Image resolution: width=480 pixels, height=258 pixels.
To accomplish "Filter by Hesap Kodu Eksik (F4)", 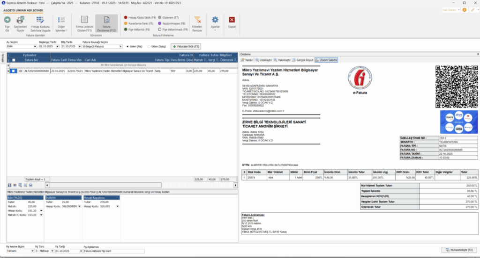I will pos(140,18).
